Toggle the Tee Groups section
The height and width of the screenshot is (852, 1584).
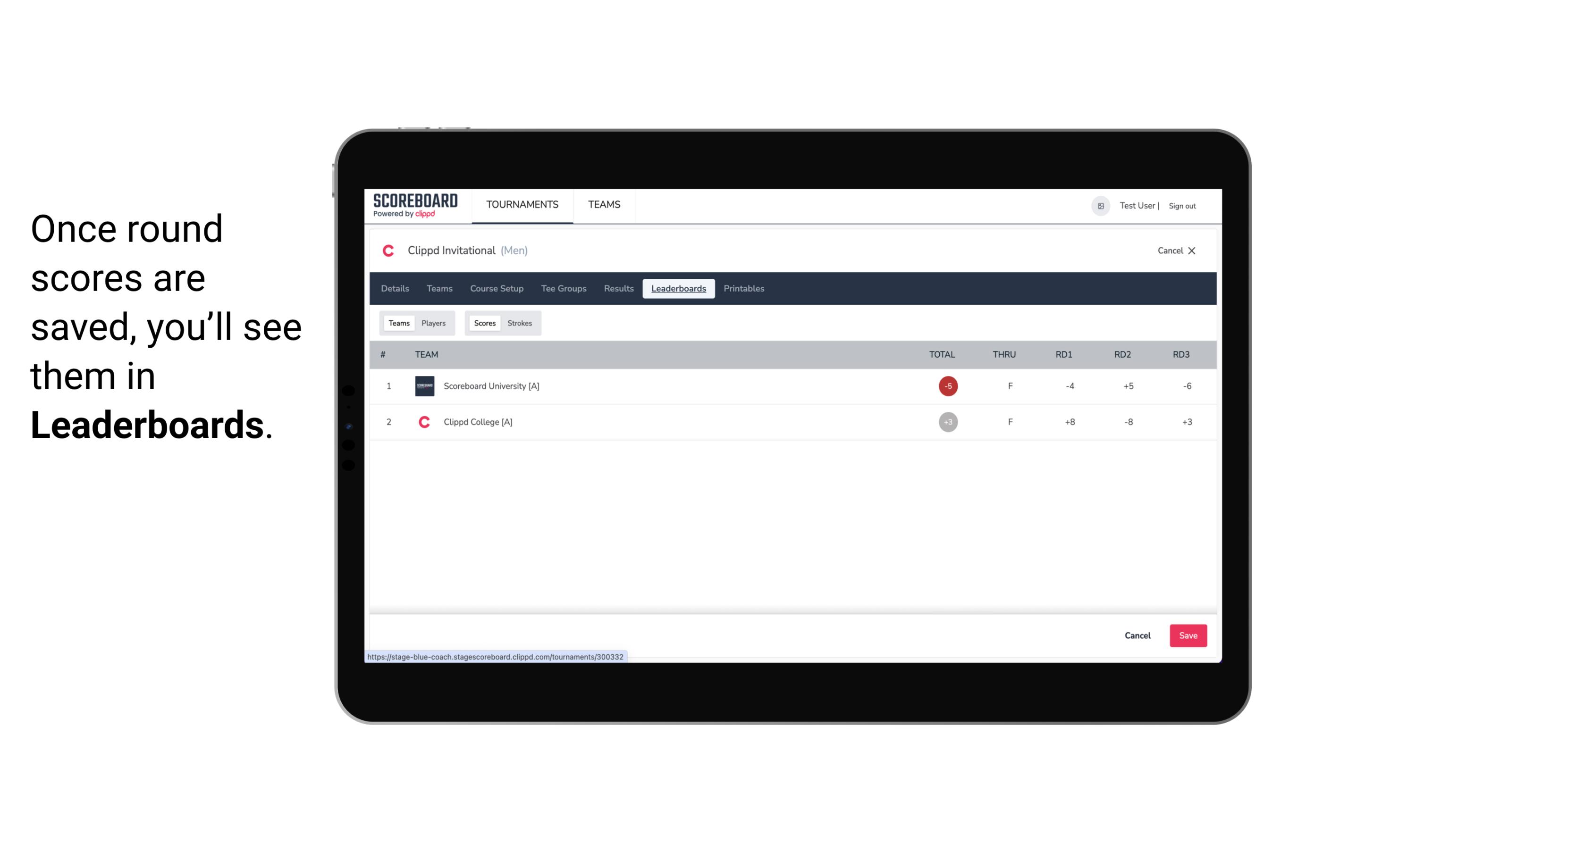click(563, 289)
